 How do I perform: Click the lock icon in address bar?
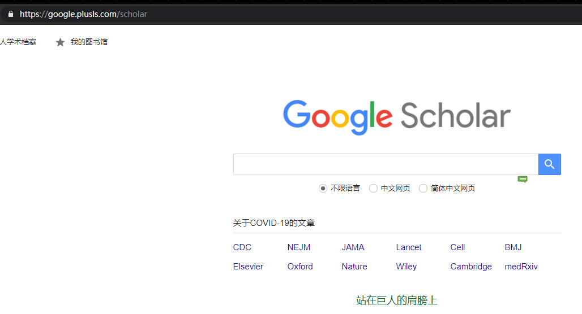tap(10, 14)
